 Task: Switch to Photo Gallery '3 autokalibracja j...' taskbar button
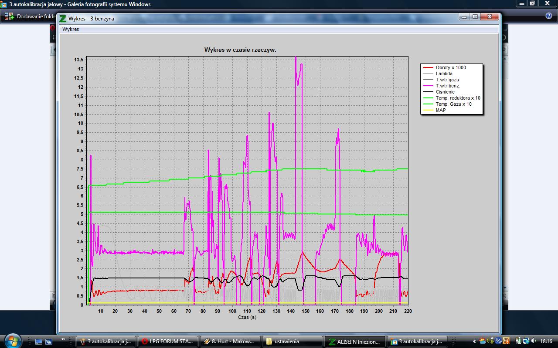tap(417, 341)
